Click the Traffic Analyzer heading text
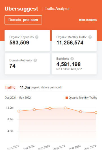This screenshot has height=152, width=102. [x=57, y=8]
